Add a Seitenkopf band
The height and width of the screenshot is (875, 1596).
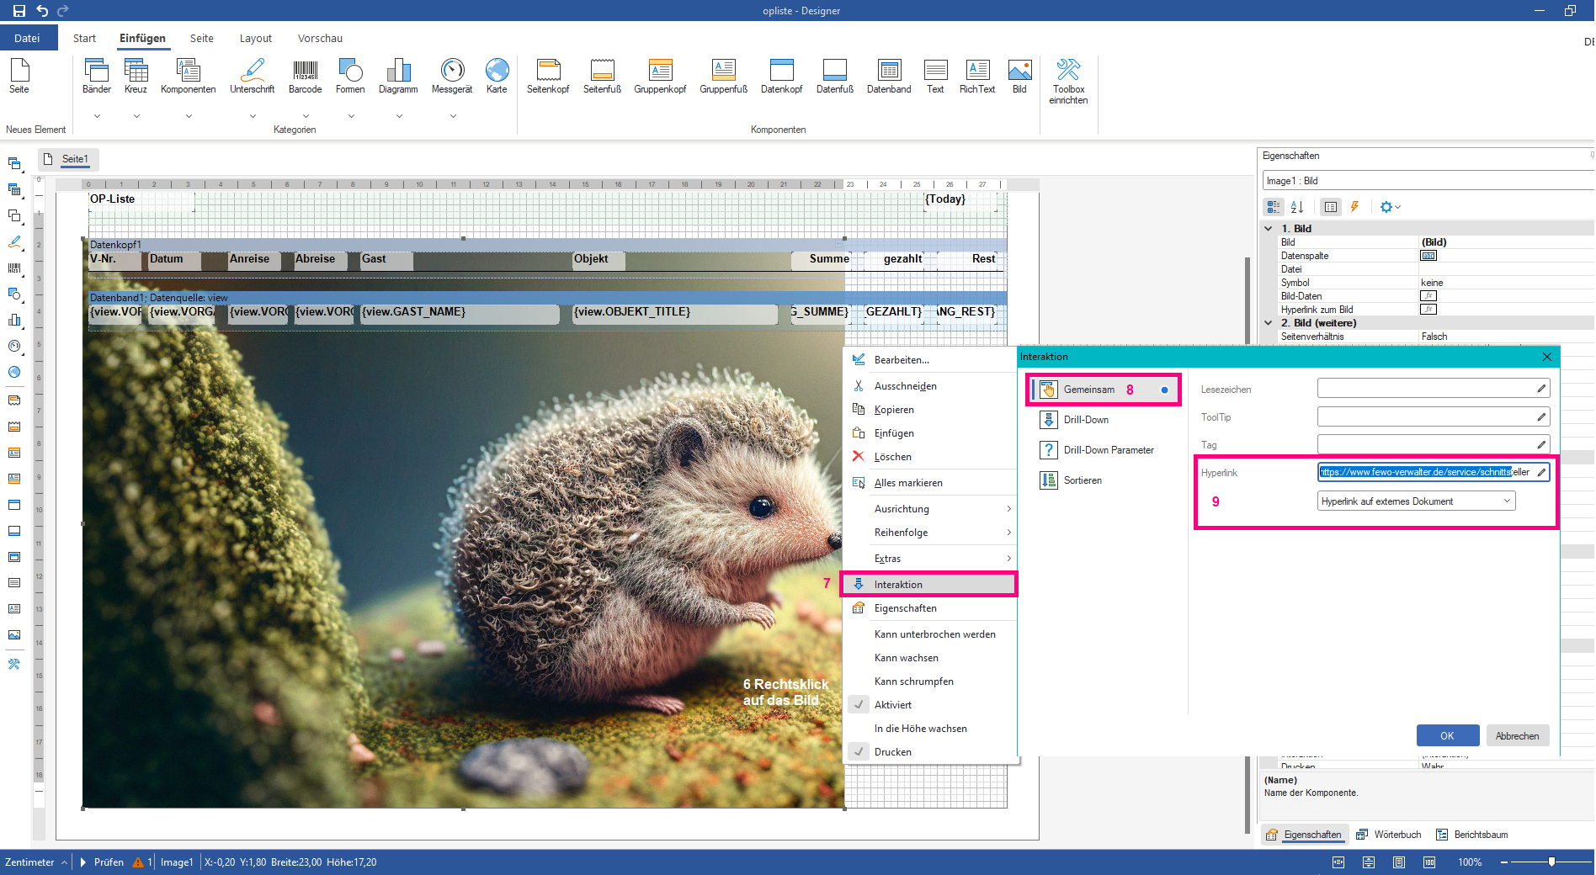[548, 77]
